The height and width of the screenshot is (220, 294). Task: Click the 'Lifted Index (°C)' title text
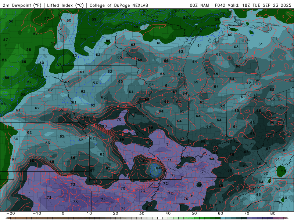pos(65,5)
